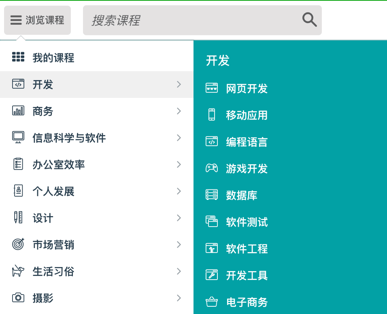This screenshot has height=314, width=387.
Task: Click the 电子商务 basket icon
Action: click(x=212, y=302)
